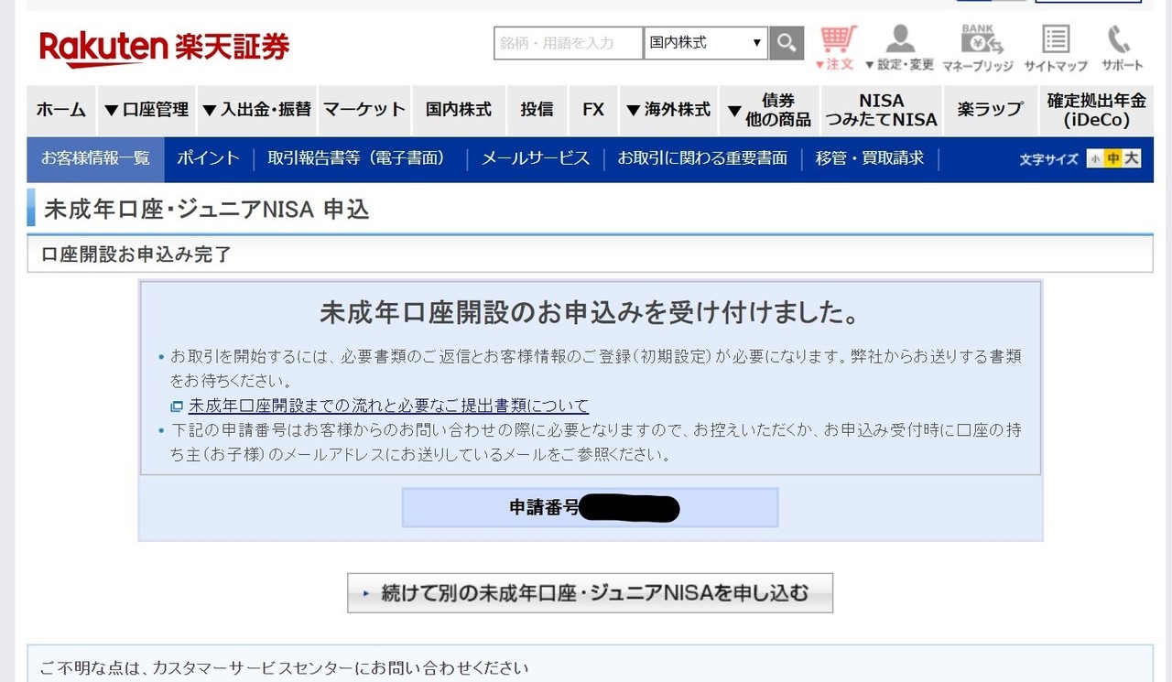Open the マネーブリッジ bank icon
This screenshot has height=682, width=1172.
click(978, 49)
